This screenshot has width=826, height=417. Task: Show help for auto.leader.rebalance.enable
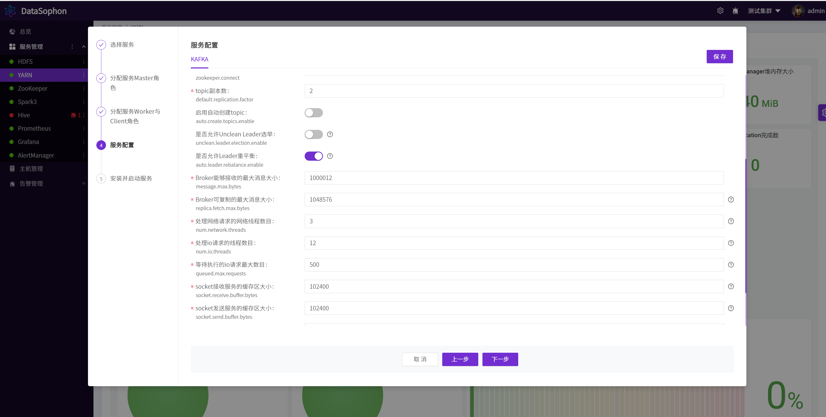tap(330, 156)
